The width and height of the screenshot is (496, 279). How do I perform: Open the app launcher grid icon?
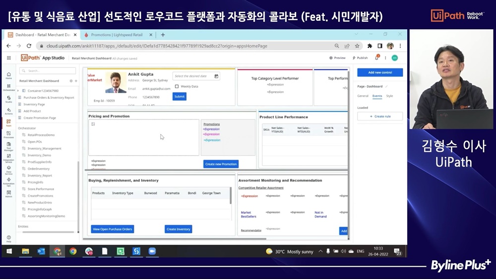pyautogui.click(x=9, y=58)
